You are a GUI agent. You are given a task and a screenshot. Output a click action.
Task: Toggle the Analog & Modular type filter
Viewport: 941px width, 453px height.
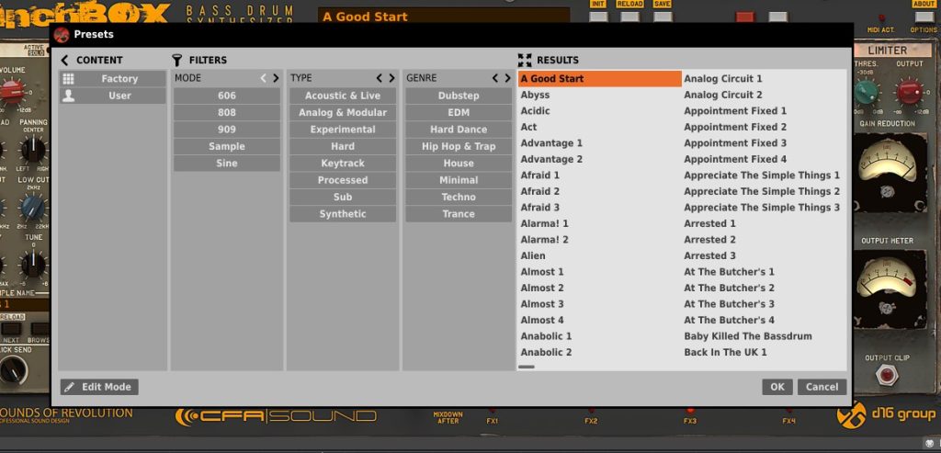click(x=343, y=113)
